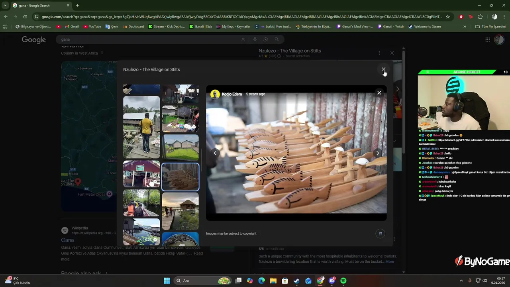
Task: Expand review text with More link
Action: [390, 261]
